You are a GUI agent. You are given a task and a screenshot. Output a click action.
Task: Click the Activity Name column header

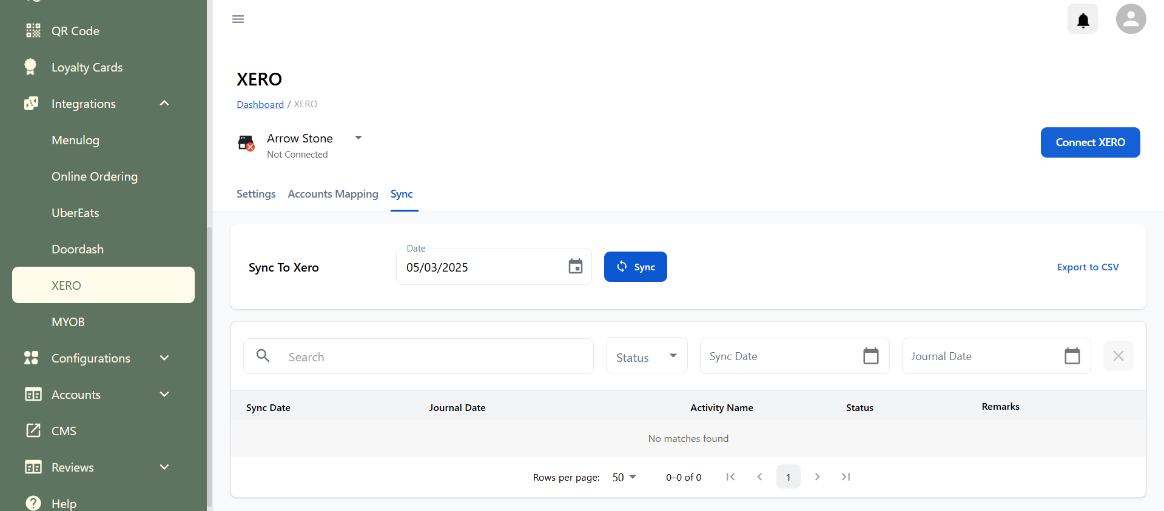tap(722, 408)
